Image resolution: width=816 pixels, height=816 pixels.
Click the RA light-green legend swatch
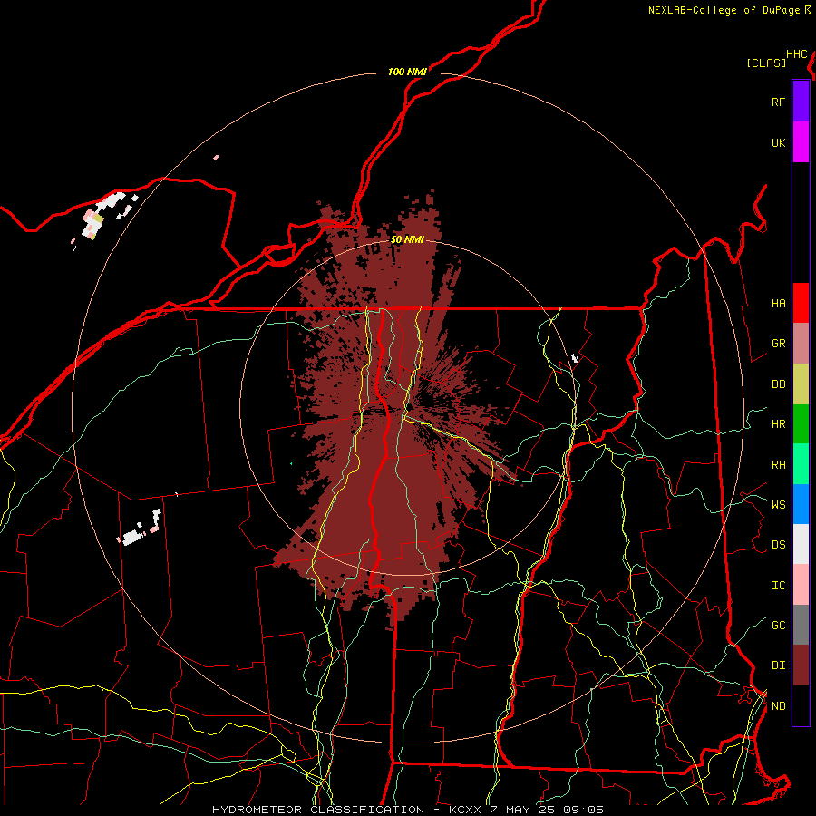tap(801, 463)
